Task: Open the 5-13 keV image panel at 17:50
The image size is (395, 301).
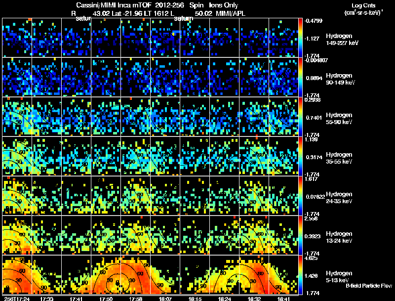Action: 106,275
